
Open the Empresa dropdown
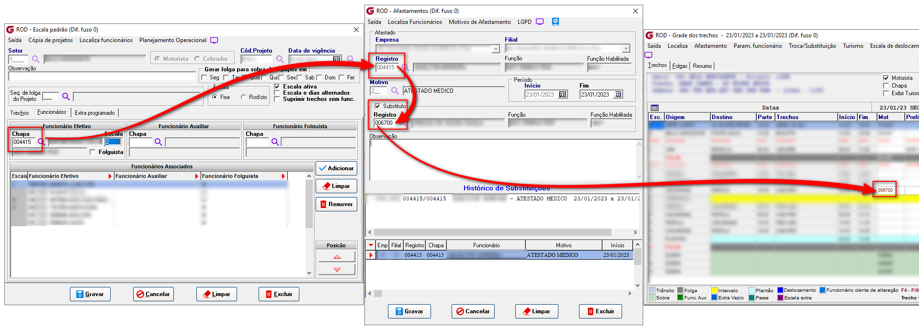(496, 49)
